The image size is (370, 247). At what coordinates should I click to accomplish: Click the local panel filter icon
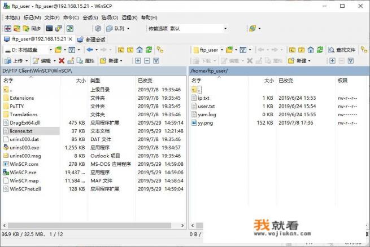pyautogui.click(x=72, y=50)
